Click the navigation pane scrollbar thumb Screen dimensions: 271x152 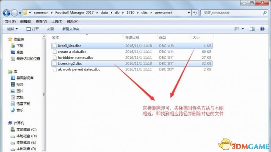(x=44, y=95)
